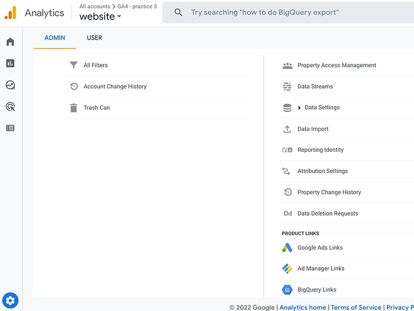
Task: Click the blue Admin gear icon
Action: coord(10,300)
